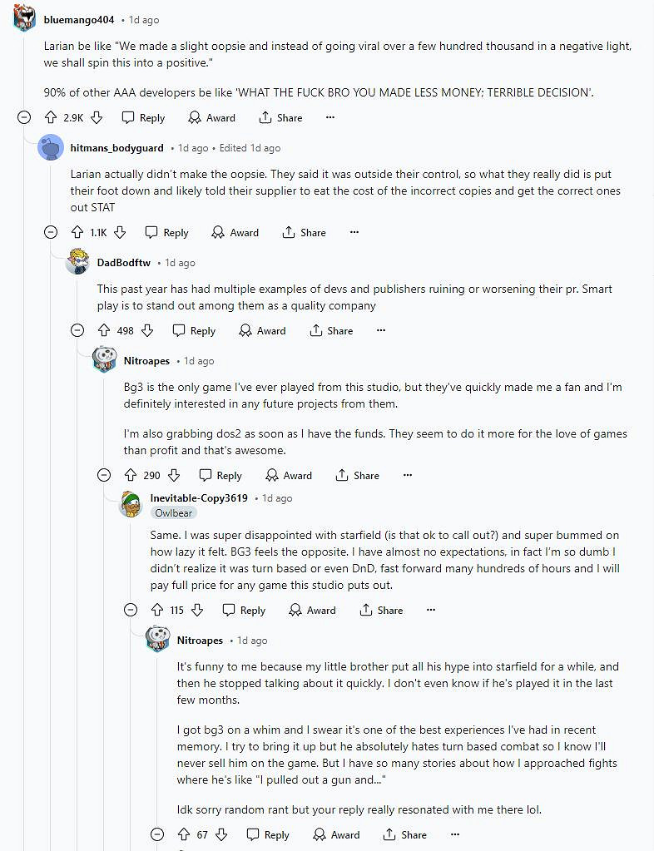Open more options on bluemango404's comment
The width and height of the screenshot is (654, 851).
(330, 117)
